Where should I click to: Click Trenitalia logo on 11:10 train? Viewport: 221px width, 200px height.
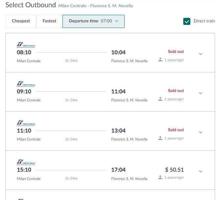(x=26, y=123)
